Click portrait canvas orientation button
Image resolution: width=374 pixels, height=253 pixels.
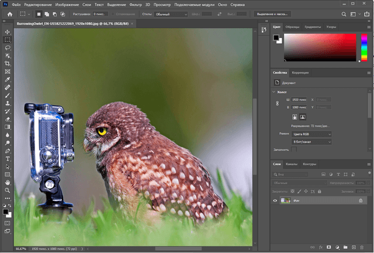[295, 117]
